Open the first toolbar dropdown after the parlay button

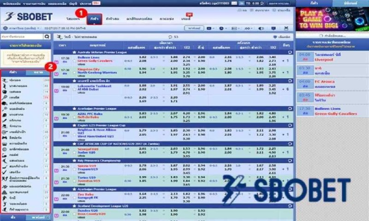coord(210,29)
